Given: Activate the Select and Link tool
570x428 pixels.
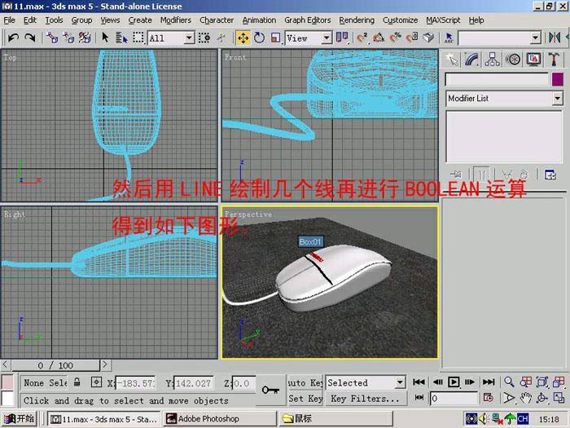Looking at the screenshot, I should click(52, 38).
